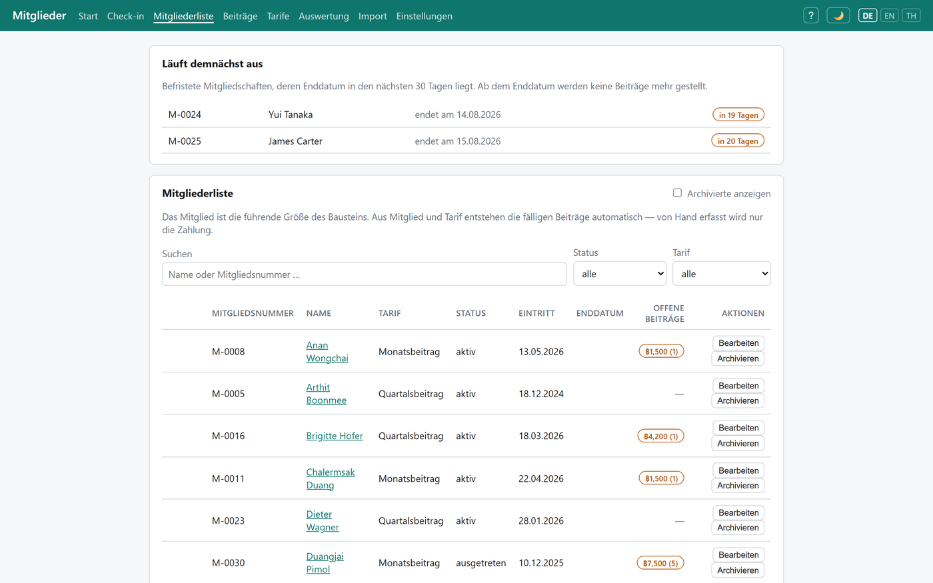Image resolution: width=933 pixels, height=583 pixels.
Task: Open the Beiträge page
Action: point(240,16)
